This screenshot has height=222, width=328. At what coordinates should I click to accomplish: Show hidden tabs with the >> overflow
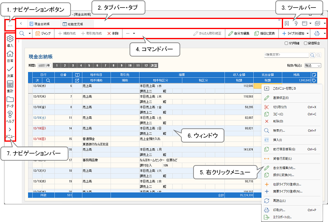279,20
